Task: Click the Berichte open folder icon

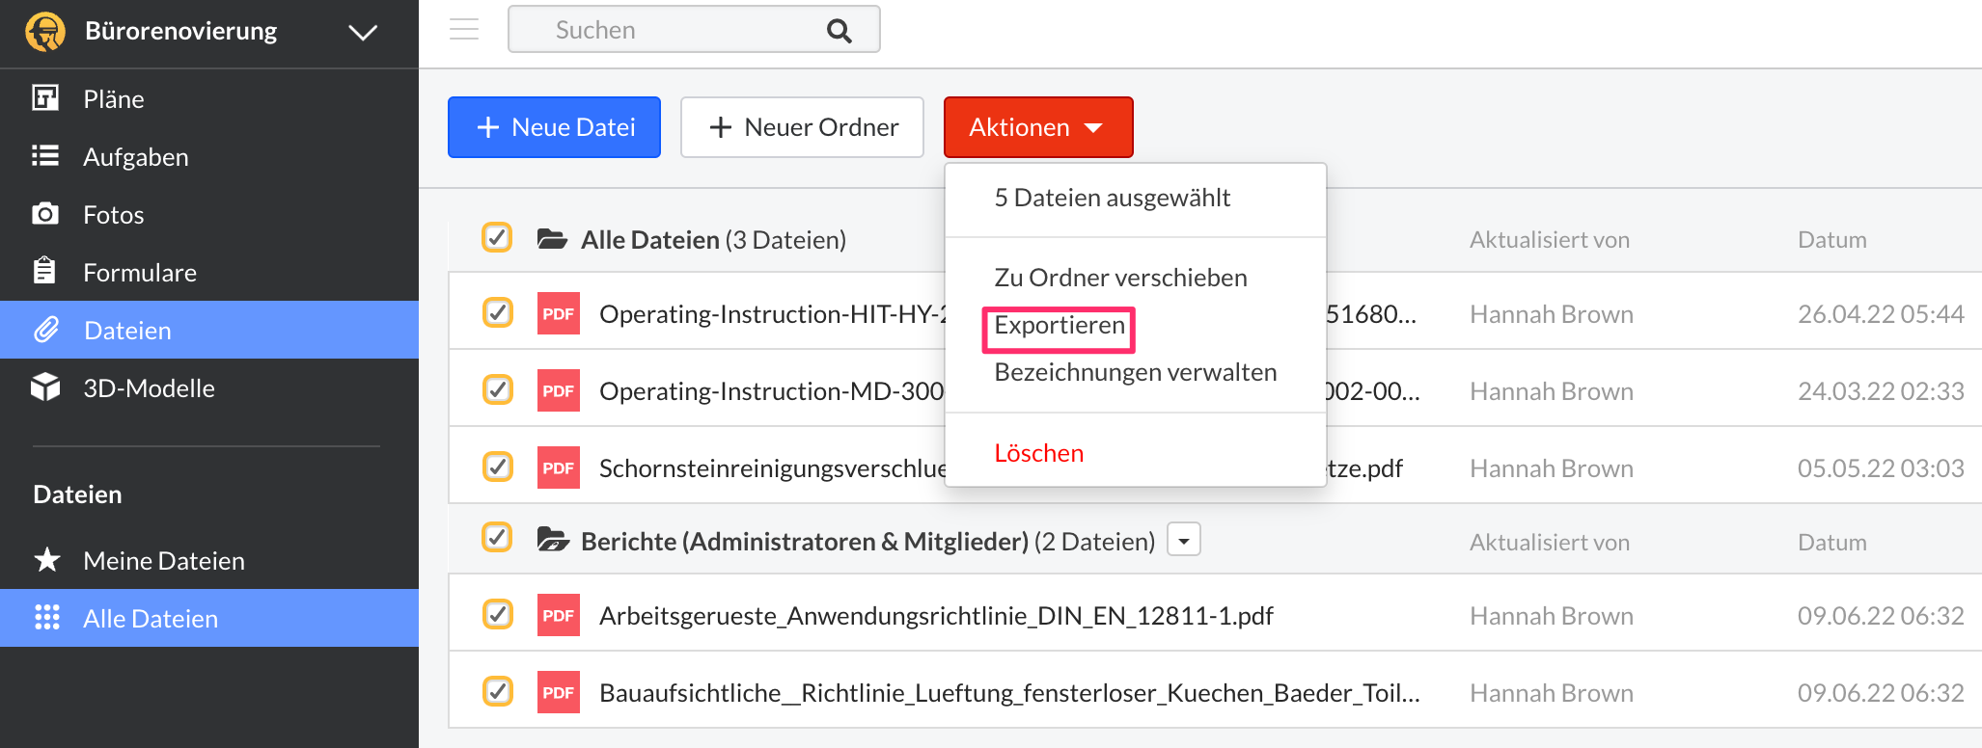Action: [x=553, y=540]
